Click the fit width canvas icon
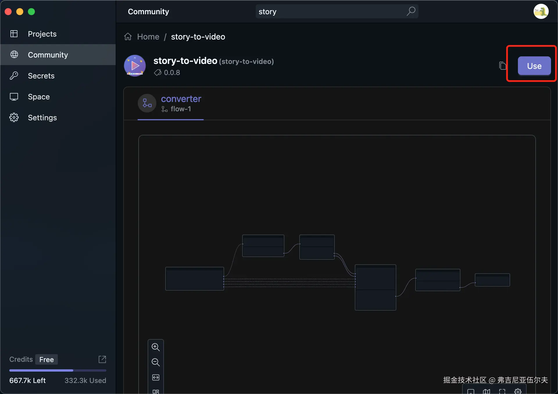The image size is (558, 394). coord(155,377)
